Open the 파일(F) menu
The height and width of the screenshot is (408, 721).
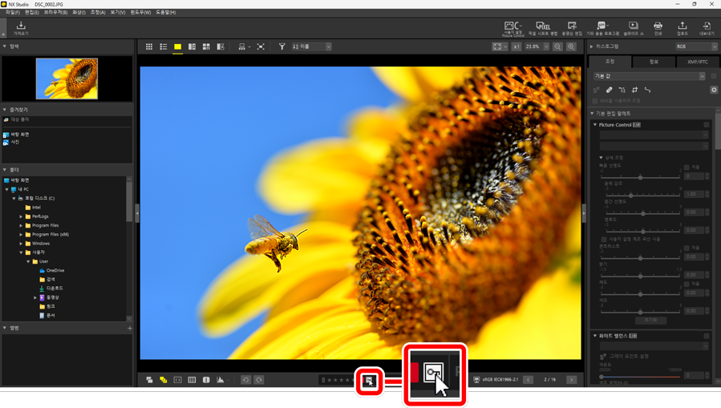point(12,13)
